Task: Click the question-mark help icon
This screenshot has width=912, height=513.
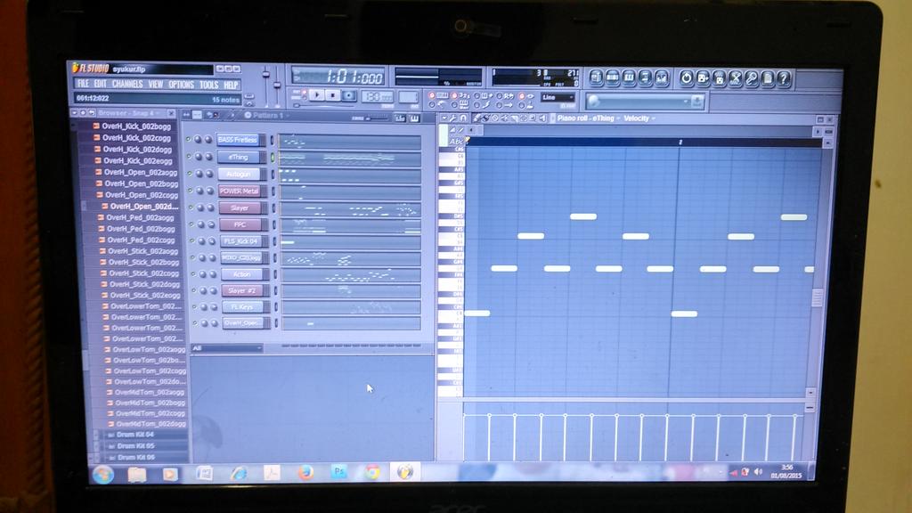Action: (x=784, y=78)
